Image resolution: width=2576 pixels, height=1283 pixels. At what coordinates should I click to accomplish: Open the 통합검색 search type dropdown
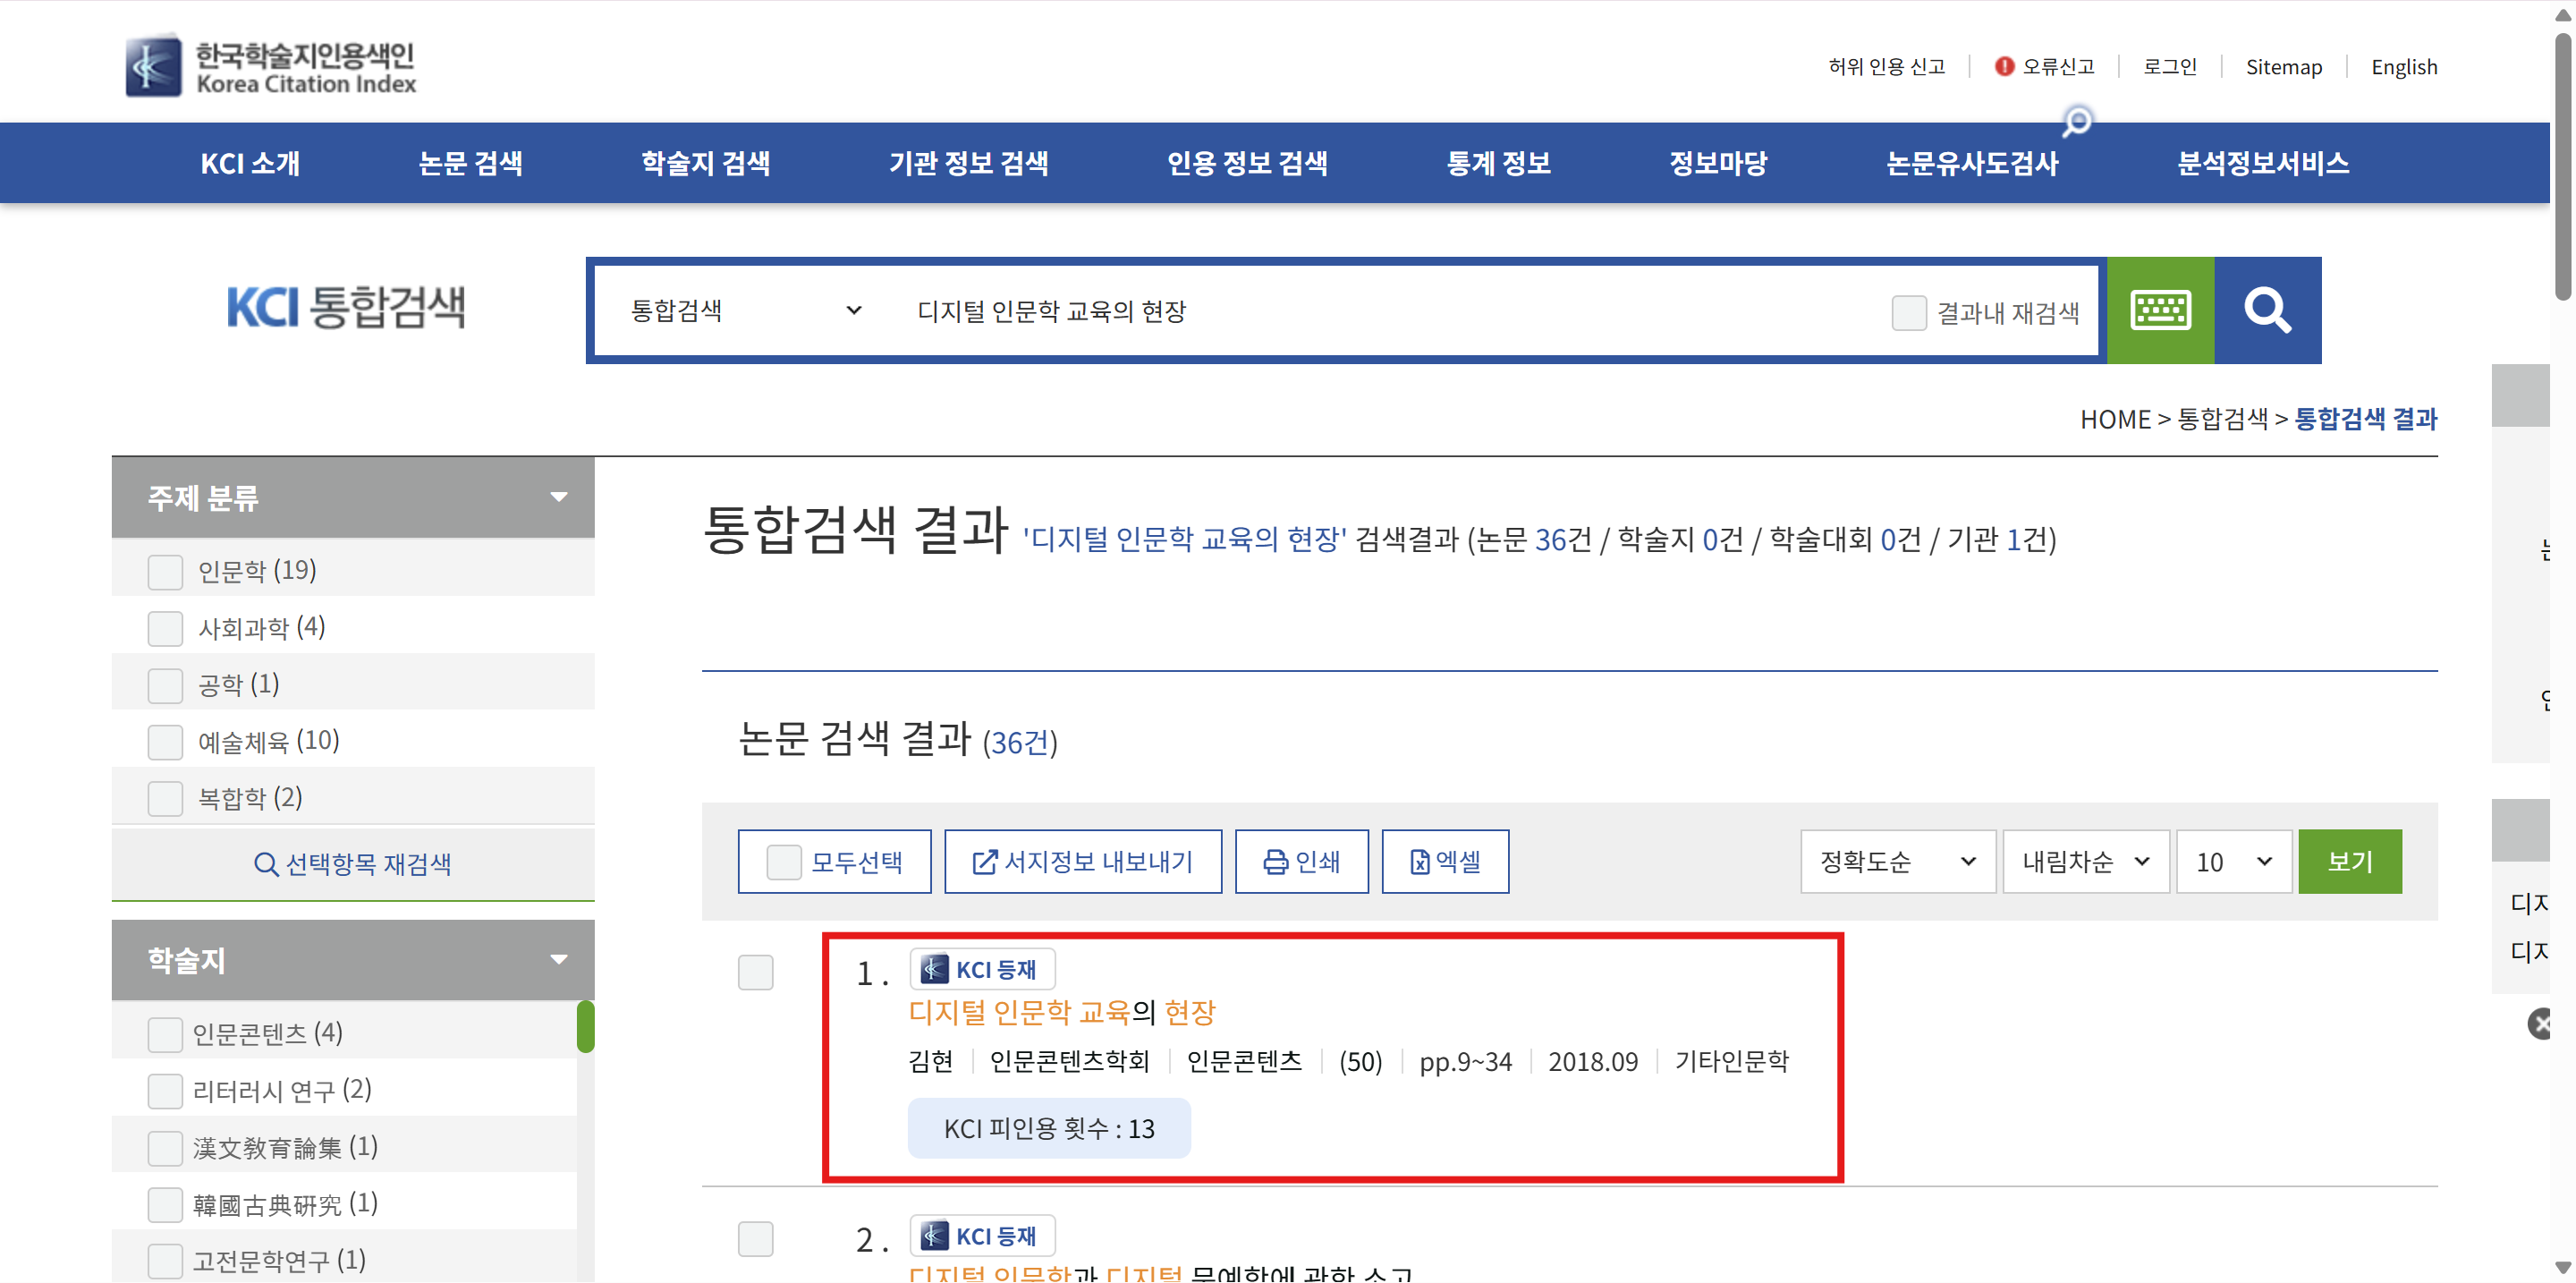(745, 311)
